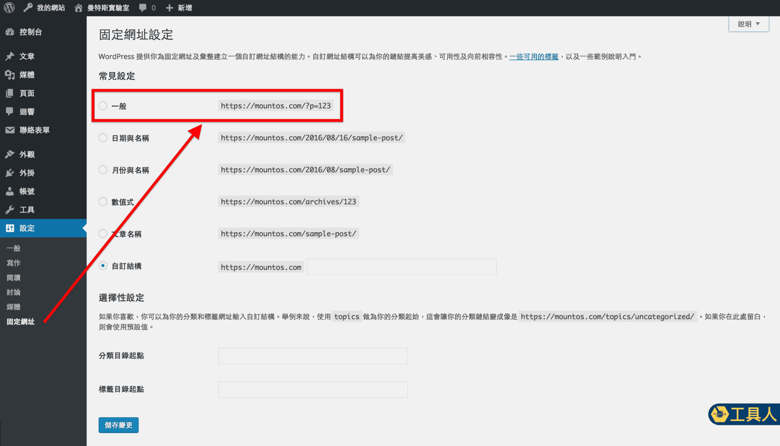This screenshot has width=780, height=446.
Task: Click the 儲存變更 save button
Action: point(119,425)
